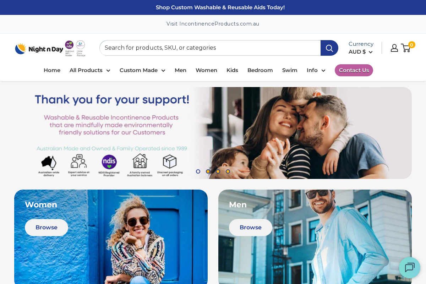Image resolution: width=426 pixels, height=284 pixels.
Task: Click the Night n Day logo
Action: [x=39, y=49]
